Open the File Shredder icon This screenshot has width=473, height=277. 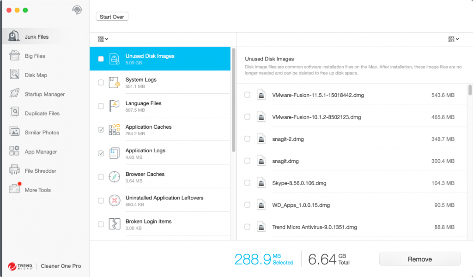coord(15,170)
